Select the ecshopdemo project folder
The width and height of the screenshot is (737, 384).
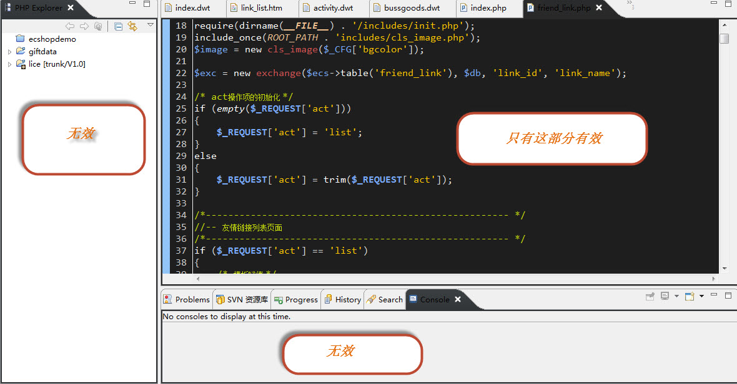52,39
